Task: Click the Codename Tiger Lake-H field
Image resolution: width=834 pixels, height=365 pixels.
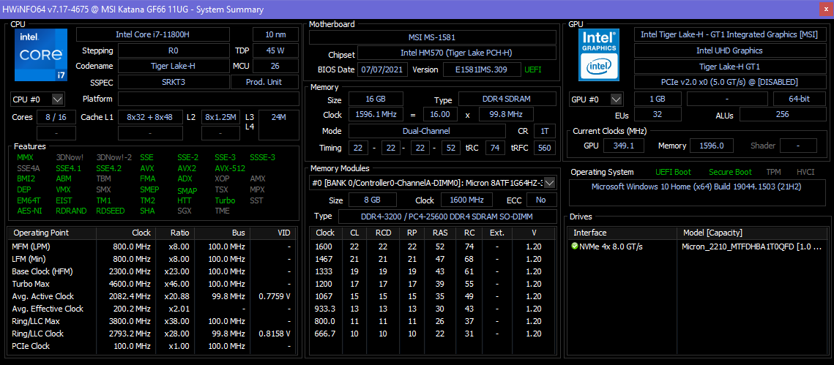Action: (173, 67)
